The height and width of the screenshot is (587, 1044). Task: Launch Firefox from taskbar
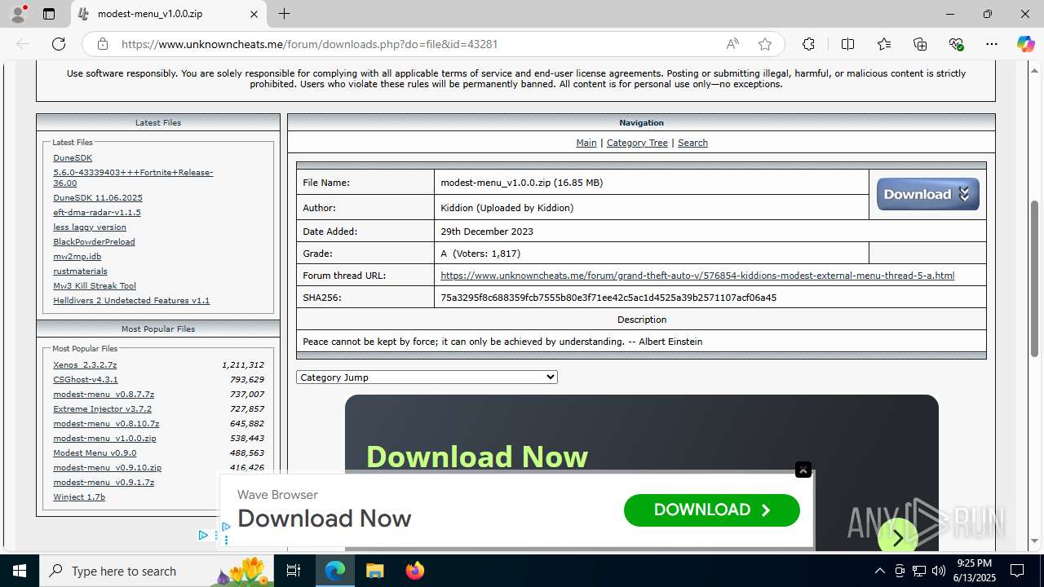[414, 571]
